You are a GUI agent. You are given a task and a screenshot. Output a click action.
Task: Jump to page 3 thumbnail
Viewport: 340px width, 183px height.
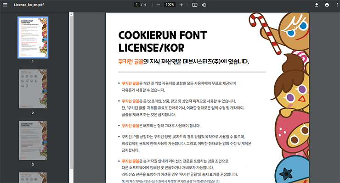33,140
